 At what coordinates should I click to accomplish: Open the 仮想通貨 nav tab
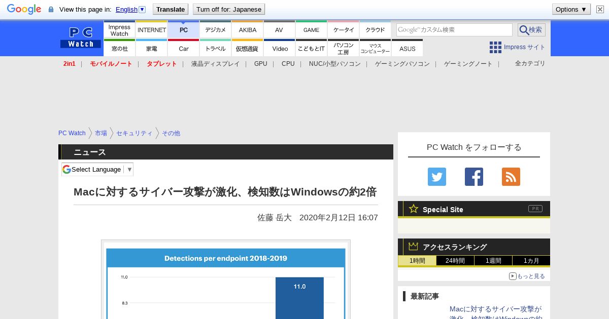click(x=248, y=48)
